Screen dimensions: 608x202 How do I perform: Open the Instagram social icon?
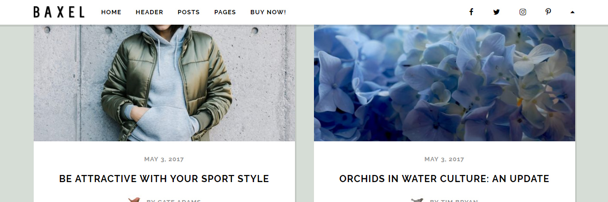click(x=522, y=12)
